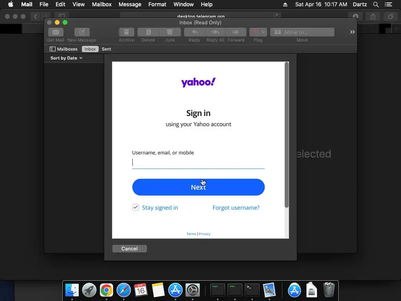401x301 pixels.
Task: Click the date and time in menu bar
Action: (321, 4)
